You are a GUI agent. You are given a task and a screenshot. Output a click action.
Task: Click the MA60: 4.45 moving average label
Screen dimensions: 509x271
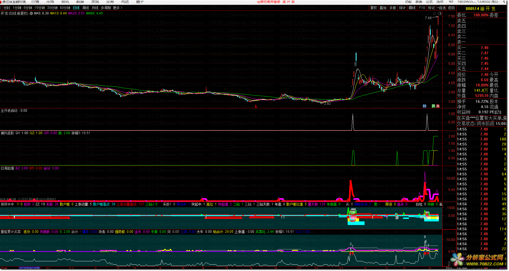[94, 13]
